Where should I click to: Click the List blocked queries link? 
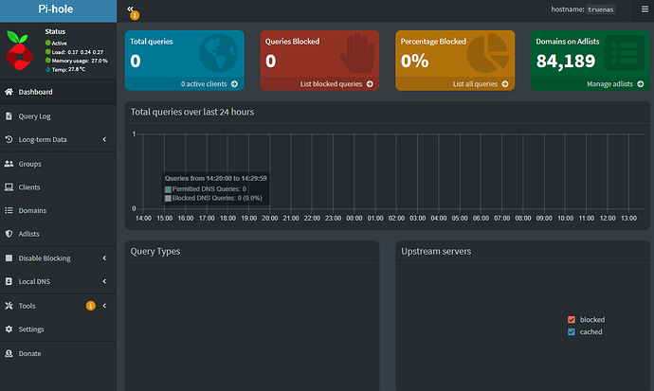(x=336, y=84)
